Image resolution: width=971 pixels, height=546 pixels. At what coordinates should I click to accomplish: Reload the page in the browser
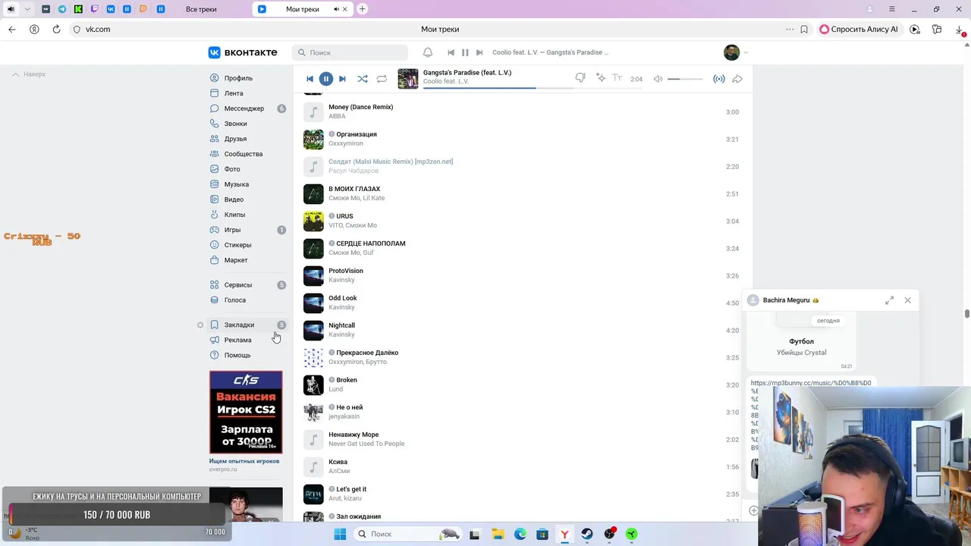56,29
